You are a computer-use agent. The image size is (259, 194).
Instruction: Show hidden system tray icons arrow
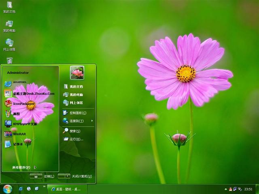click(x=226, y=189)
